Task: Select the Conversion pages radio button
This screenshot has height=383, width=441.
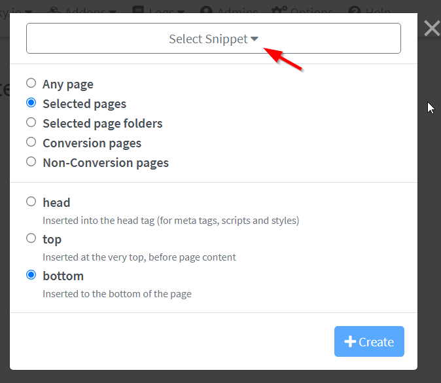Action: (x=31, y=143)
